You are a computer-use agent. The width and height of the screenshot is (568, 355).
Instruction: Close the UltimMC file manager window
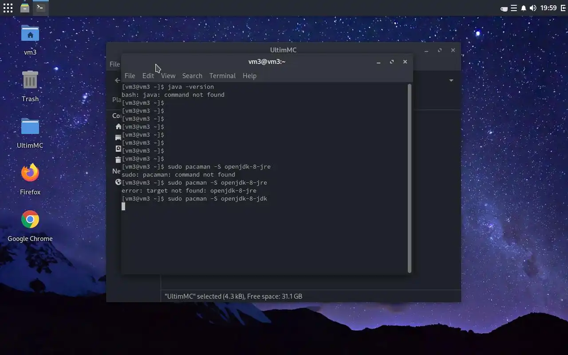(x=453, y=51)
